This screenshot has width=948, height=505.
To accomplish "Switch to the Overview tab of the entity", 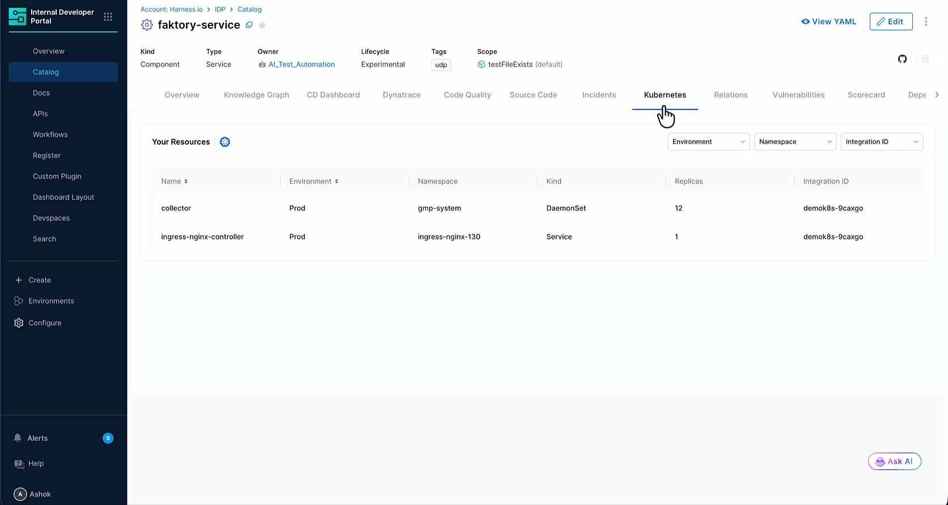I will coord(182,95).
